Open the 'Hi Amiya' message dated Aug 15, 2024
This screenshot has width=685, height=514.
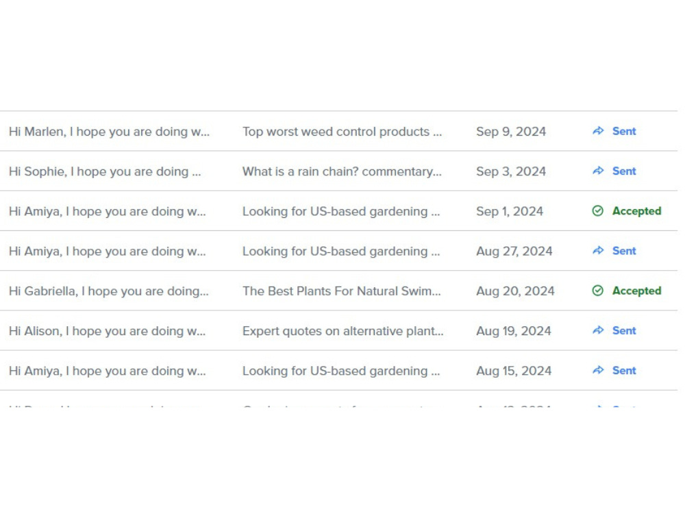pos(107,371)
